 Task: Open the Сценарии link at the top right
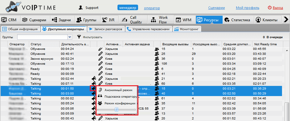click(x=217, y=8)
